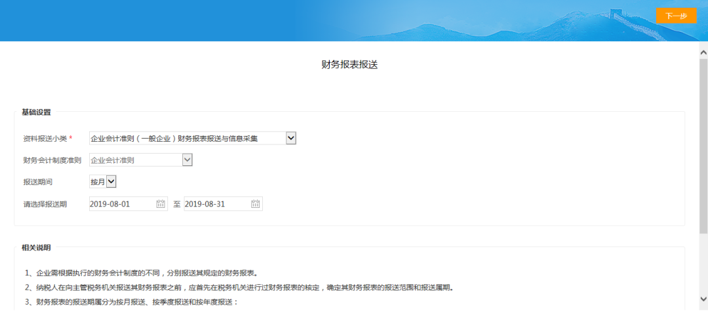Click the 至 text between date fields
Screen dimensions: 708x321
177,204
